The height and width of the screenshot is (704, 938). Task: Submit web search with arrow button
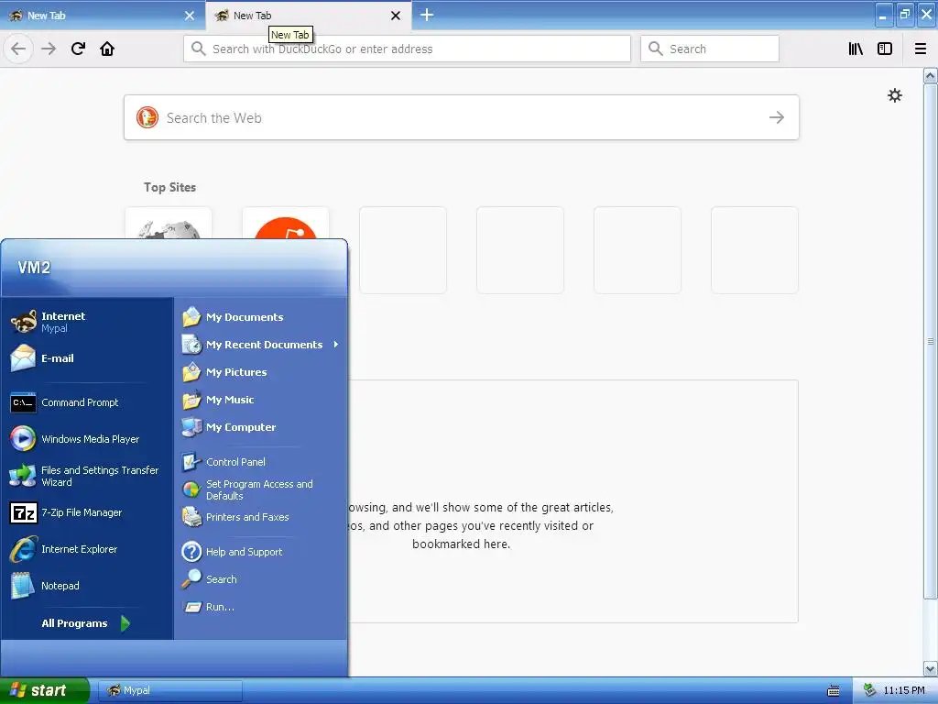click(x=777, y=117)
